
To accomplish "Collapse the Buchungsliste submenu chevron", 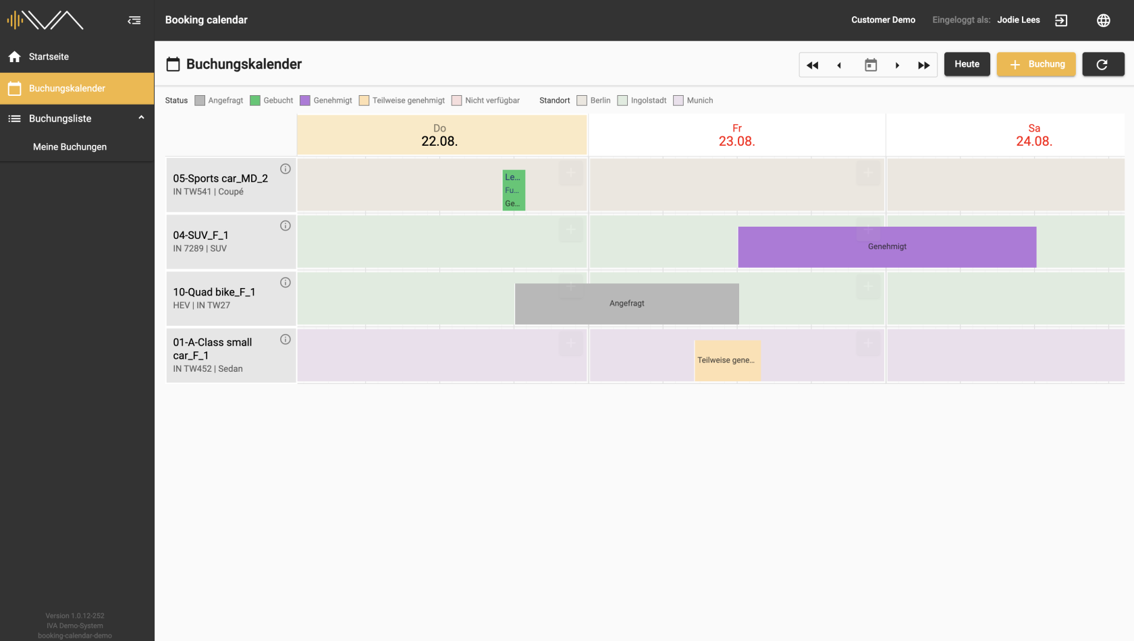I will click(141, 118).
